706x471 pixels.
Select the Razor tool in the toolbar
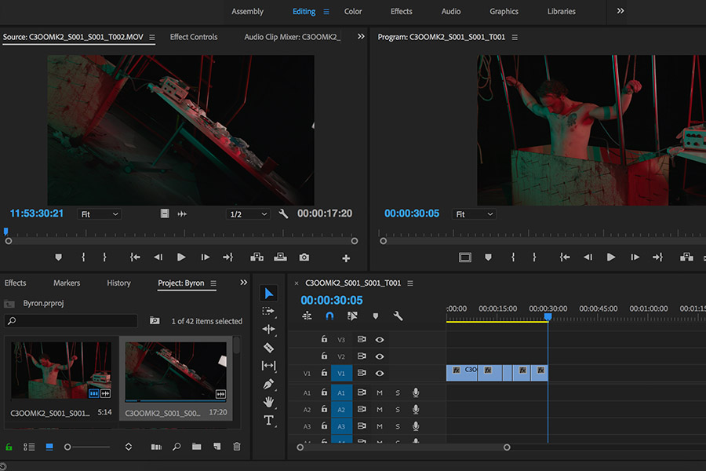point(268,348)
